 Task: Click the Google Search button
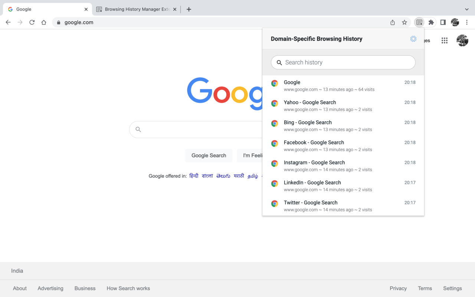(x=209, y=156)
